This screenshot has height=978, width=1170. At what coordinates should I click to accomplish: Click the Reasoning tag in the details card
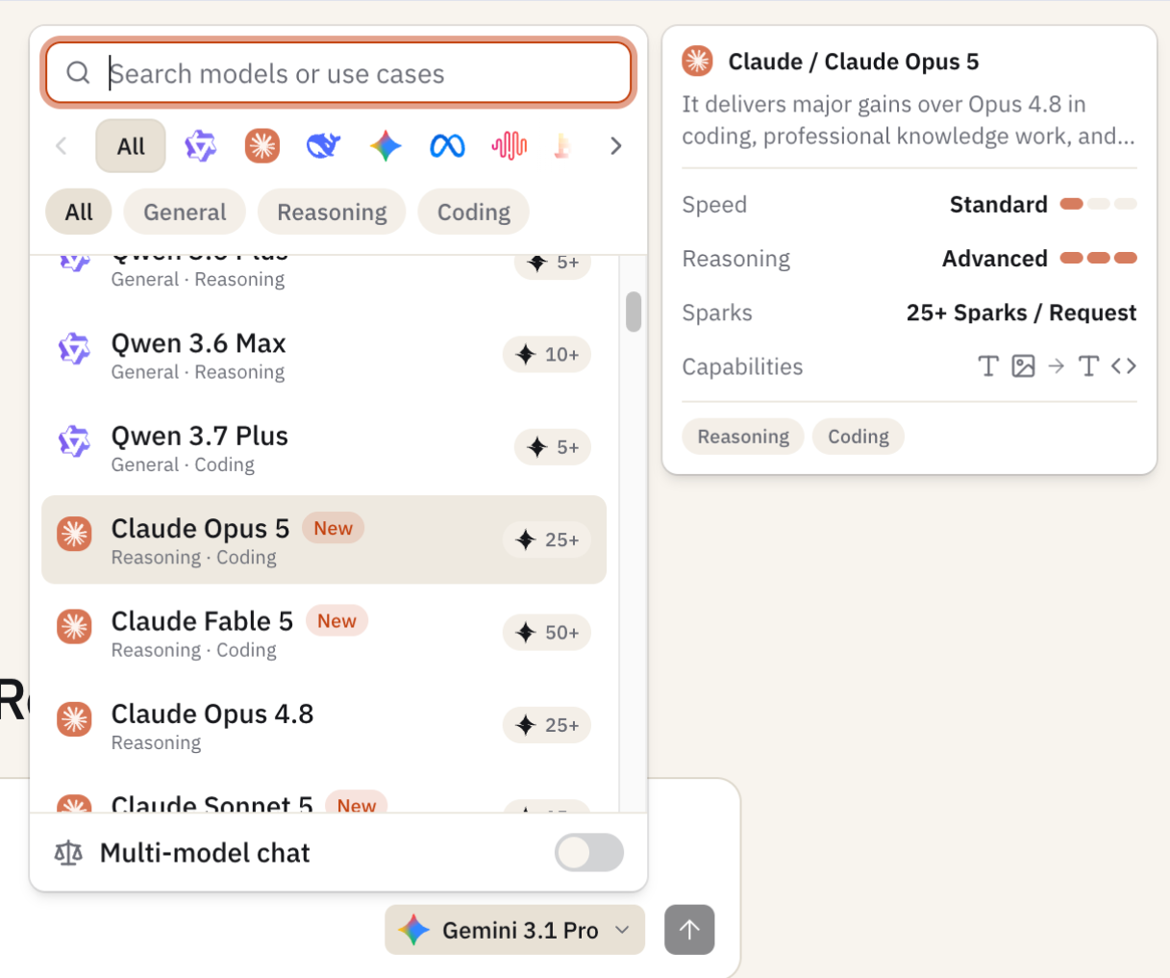point(743,437)
